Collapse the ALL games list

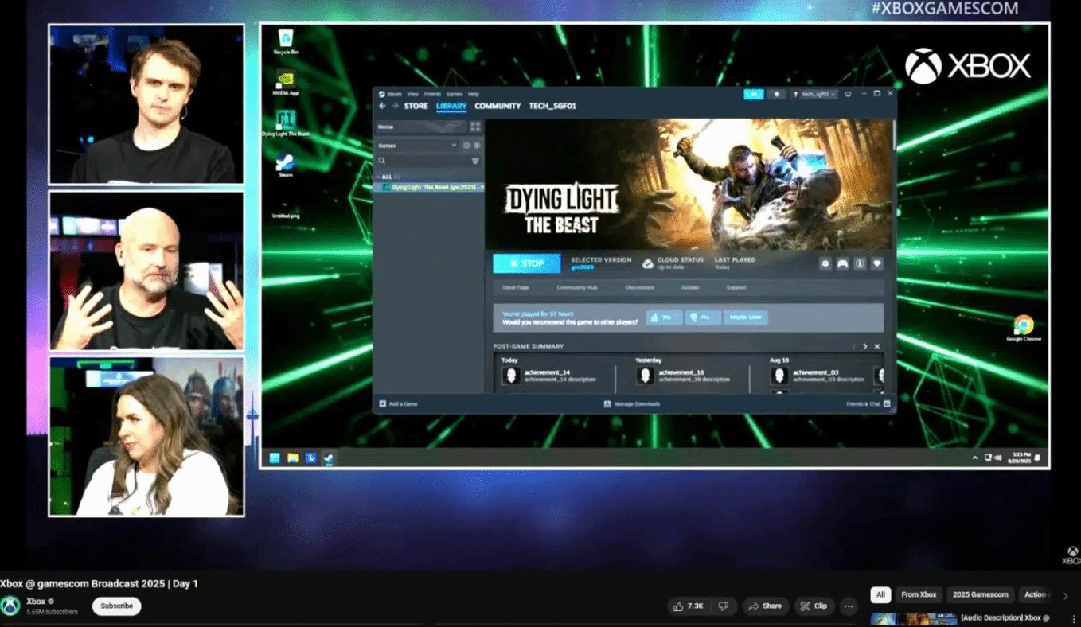pyautogui.click(x=379, y=177)
